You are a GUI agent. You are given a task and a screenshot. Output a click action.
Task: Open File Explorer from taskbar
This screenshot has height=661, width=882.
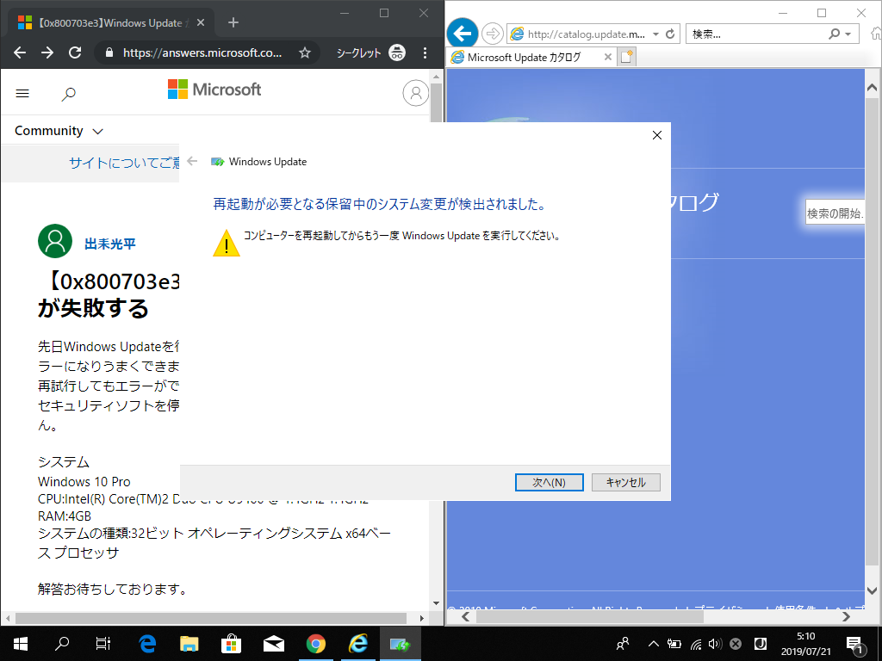pos(189,644)
